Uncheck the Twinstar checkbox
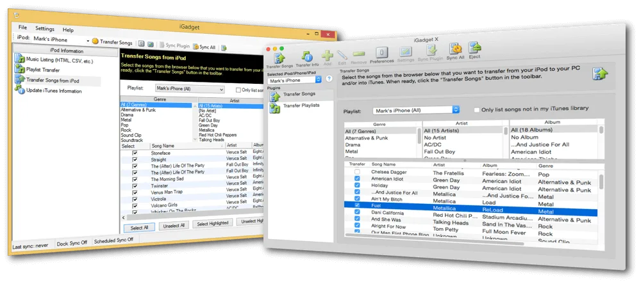 coord(135,185)
